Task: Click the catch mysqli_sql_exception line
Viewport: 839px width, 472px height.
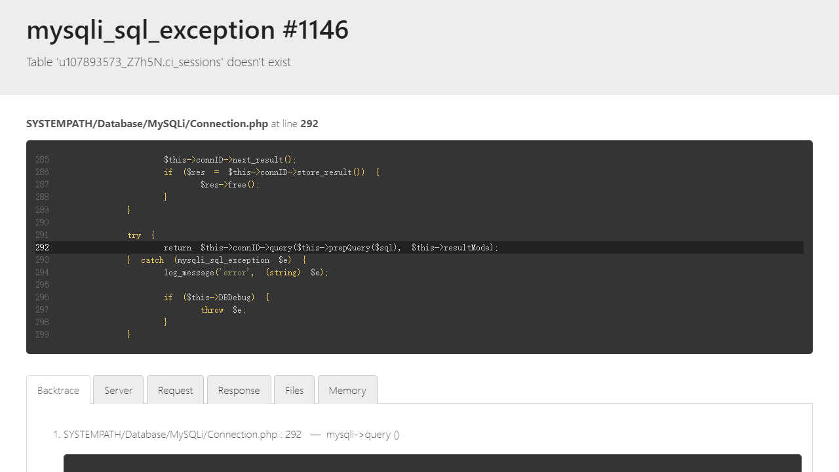Action: tap(216, 260)
